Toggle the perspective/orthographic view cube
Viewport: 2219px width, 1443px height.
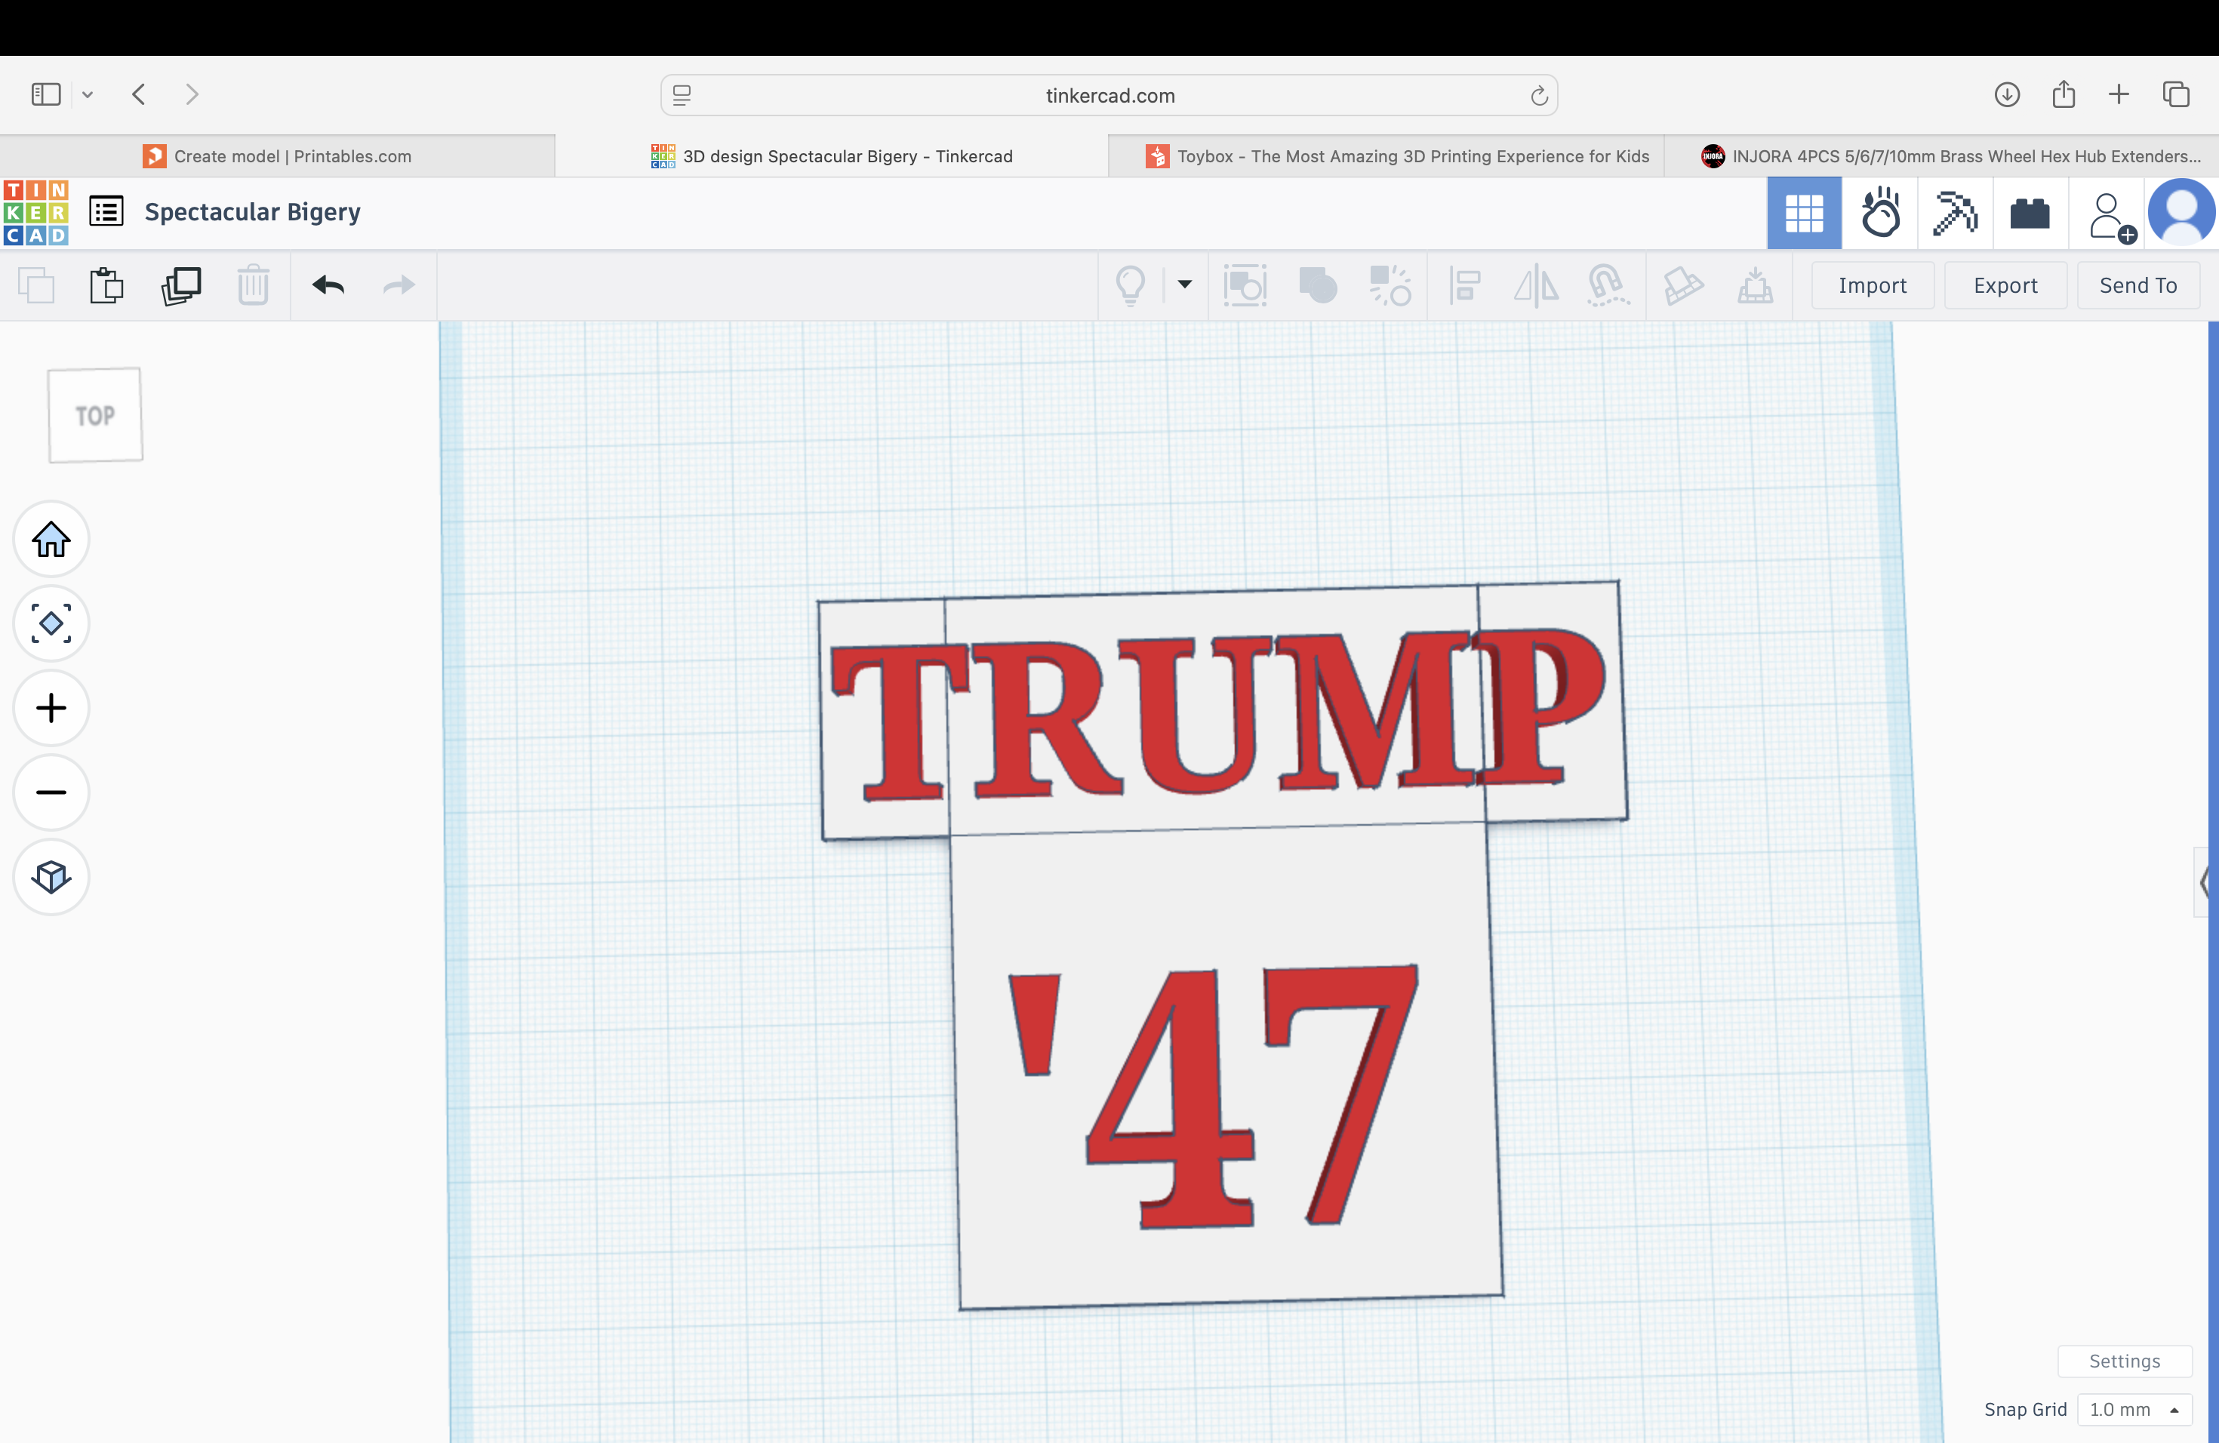point(51,876)
